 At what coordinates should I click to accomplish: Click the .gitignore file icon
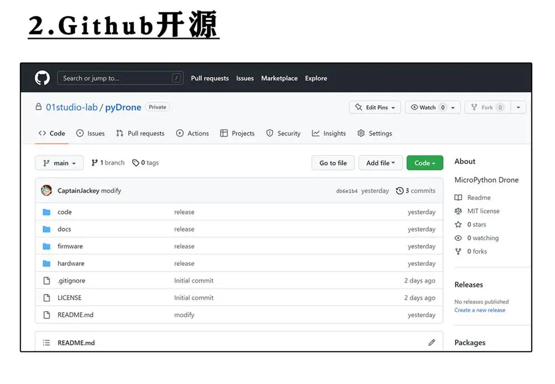pyautogui.click(x=47, y=281)
